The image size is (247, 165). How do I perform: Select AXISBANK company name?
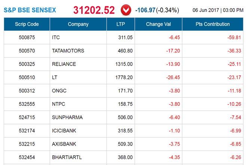tap(65, 144)
